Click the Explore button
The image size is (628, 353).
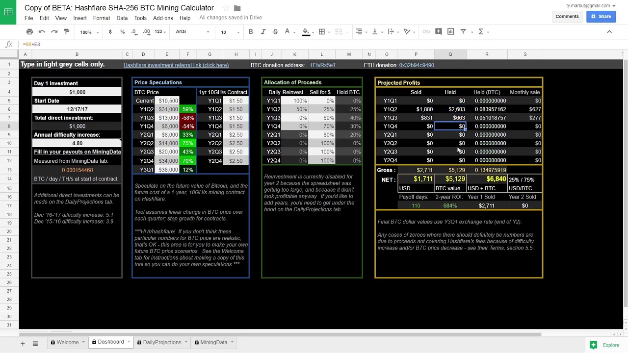pyautogui.click(x=605, y=345)
